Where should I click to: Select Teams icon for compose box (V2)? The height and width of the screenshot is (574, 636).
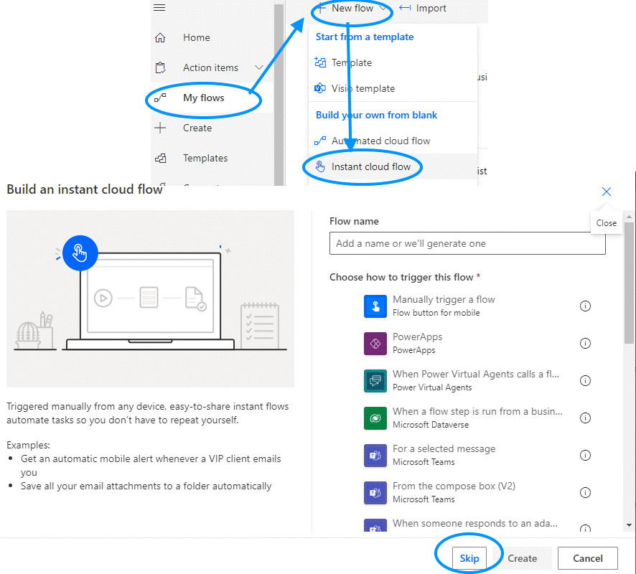point(375,492)
